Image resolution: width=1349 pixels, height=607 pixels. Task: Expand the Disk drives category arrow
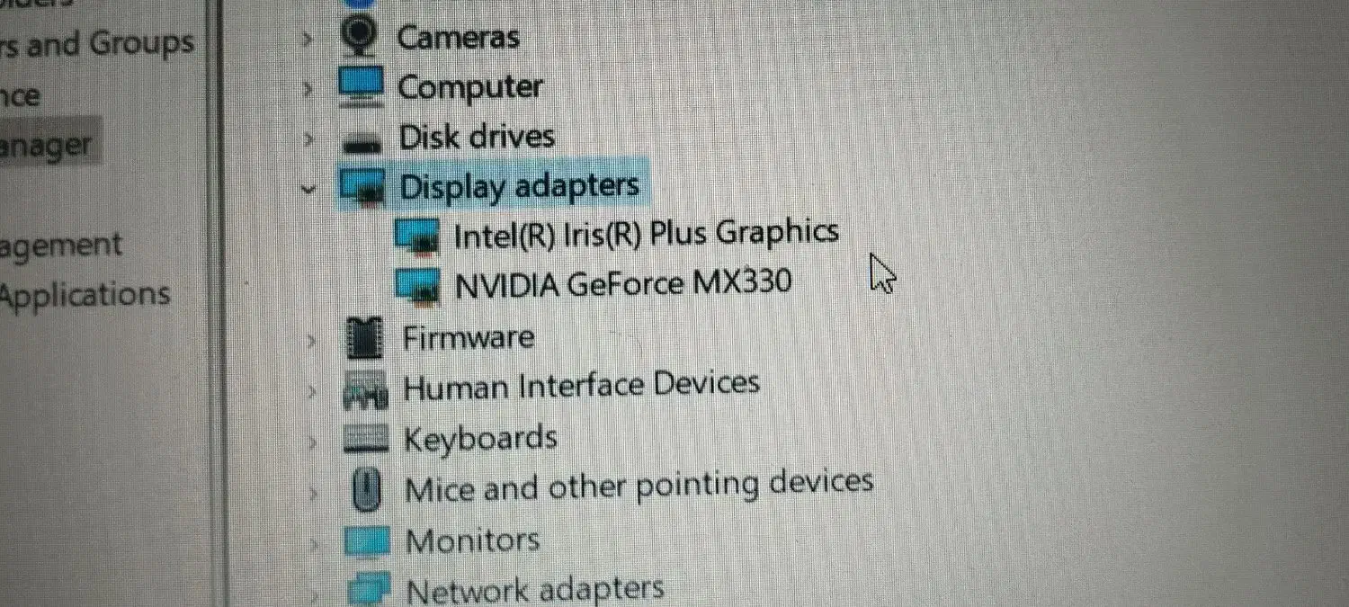point(308,139)
